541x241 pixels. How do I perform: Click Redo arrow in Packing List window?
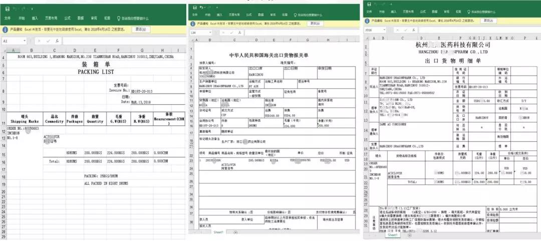tap(24, 9)
